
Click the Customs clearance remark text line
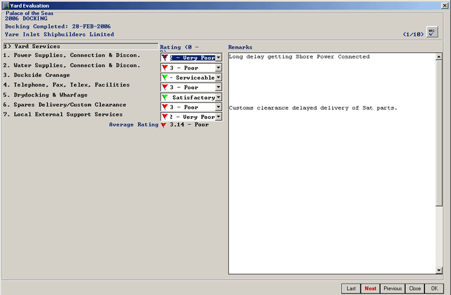313,108
